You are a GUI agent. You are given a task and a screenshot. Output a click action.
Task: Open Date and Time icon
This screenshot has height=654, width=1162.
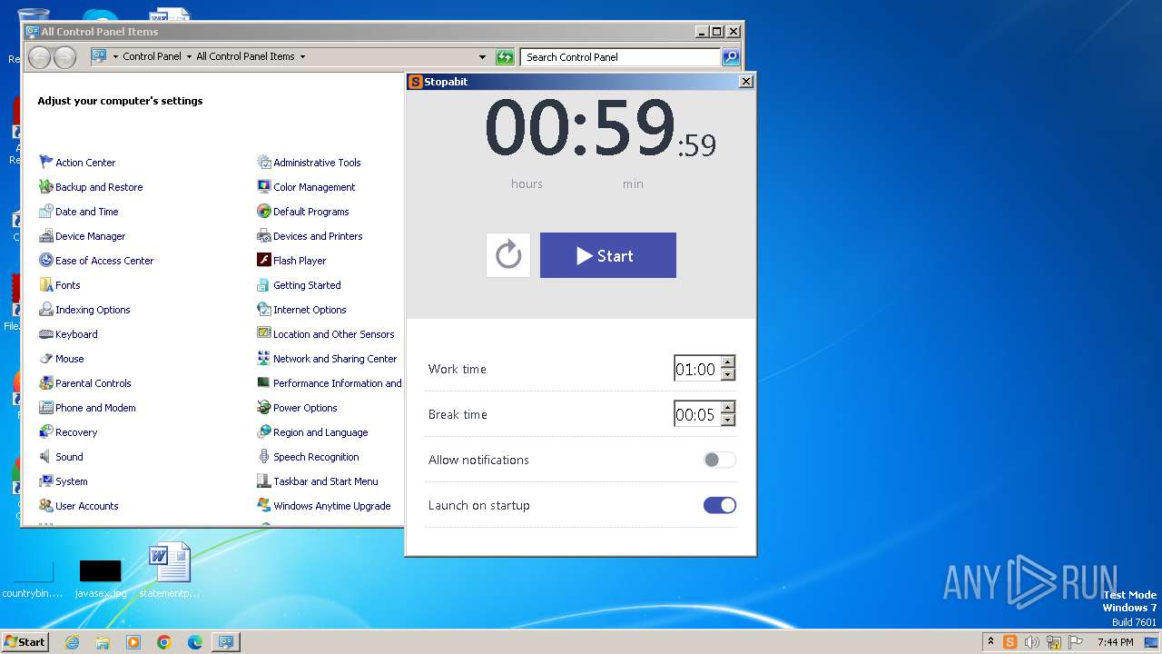[x=46, y=211]
